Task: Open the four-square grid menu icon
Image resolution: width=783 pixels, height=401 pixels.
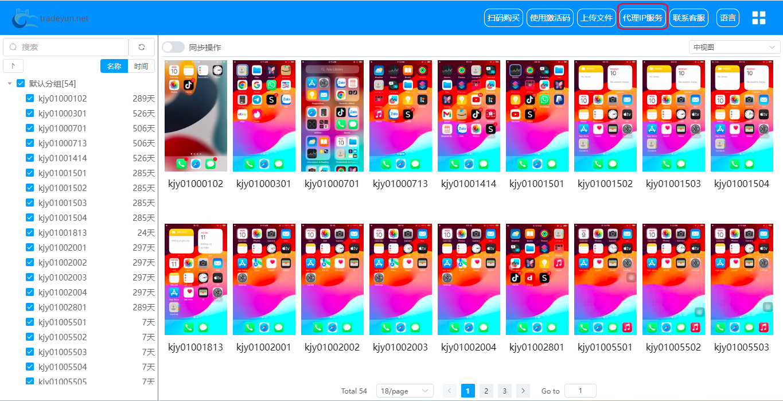Action: [x=759, y=18]
